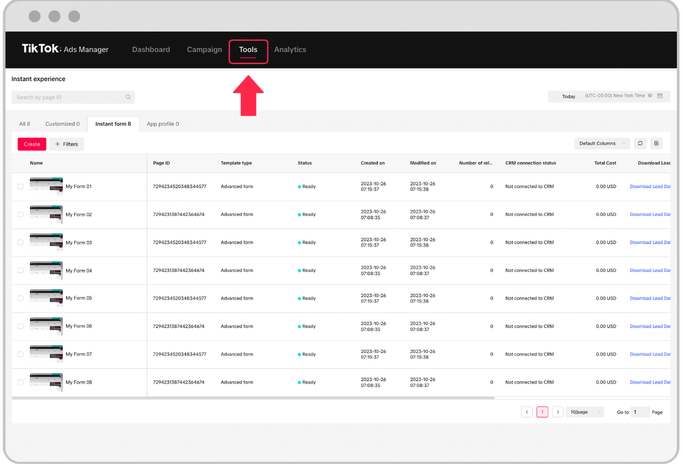Screen dimensions: 682x464
Task: Open the My Form 02 thumbnail preview
Action: 46,214
